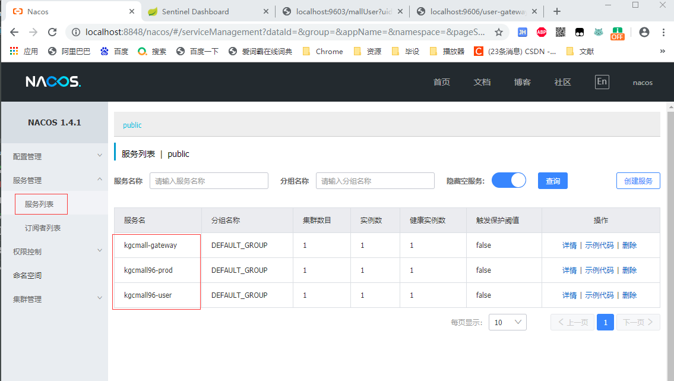Viewport: 674px width, 381px height.
Task: Open 阿里巴巴 bookmark
Action: click(69, 52)
